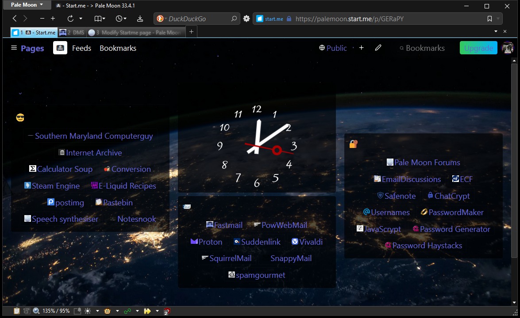520x318 pixels.
Task: Click the red shield blocker icon
Action: pyautogui.click(x=167, y=311)
